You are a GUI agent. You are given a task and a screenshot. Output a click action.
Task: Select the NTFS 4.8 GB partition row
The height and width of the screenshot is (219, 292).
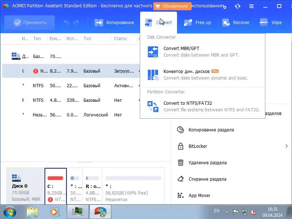point(71,100)
